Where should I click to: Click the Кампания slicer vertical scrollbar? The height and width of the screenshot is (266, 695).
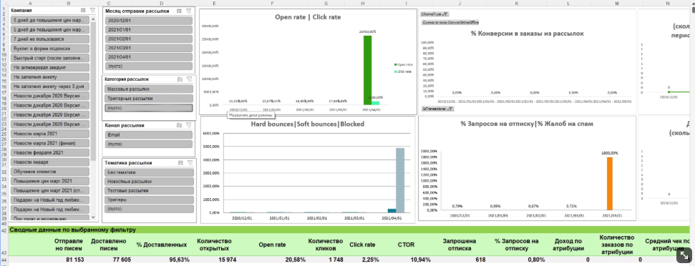[93, 89]
